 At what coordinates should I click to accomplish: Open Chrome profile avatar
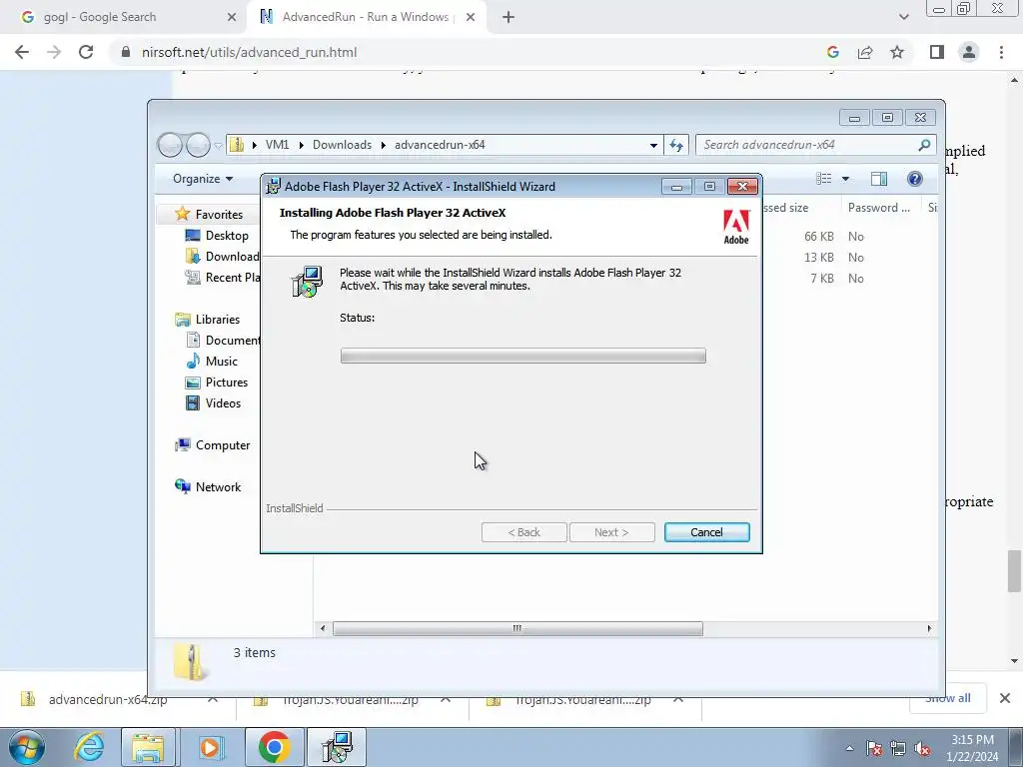coord(969,52)
